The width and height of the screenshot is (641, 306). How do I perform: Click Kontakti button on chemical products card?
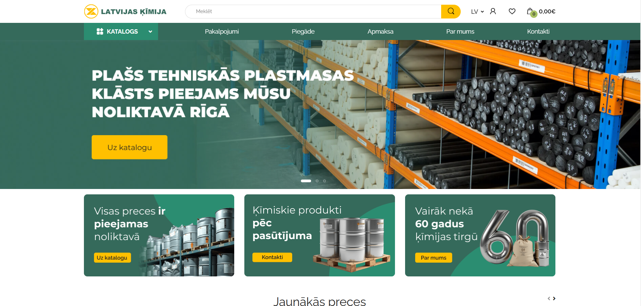pos(272,257)
